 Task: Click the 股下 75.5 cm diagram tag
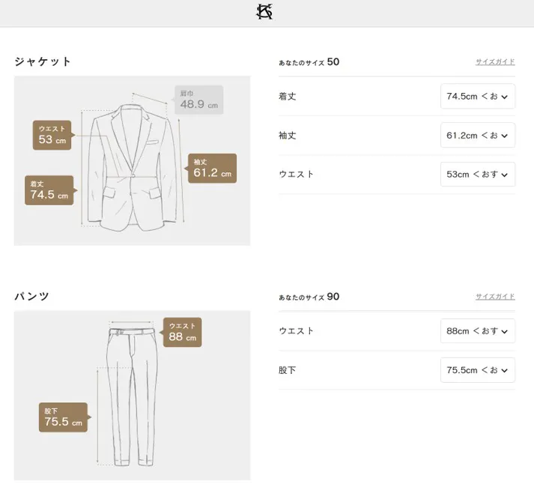pyautogui.click(x=63, y=417)
